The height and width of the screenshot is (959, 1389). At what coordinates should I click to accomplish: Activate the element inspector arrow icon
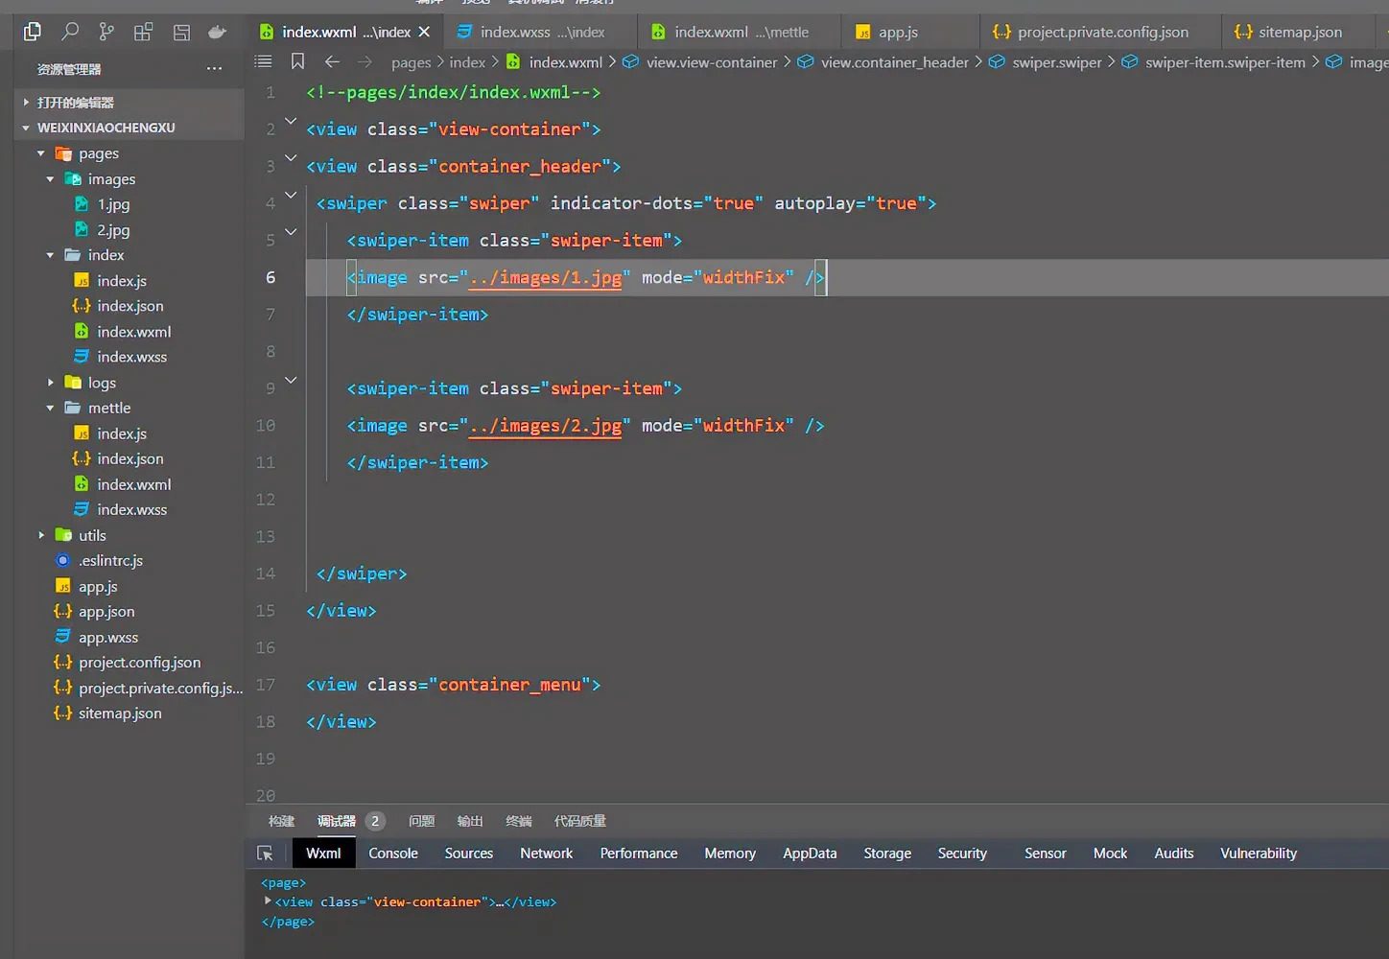click(x=266, y=854)
